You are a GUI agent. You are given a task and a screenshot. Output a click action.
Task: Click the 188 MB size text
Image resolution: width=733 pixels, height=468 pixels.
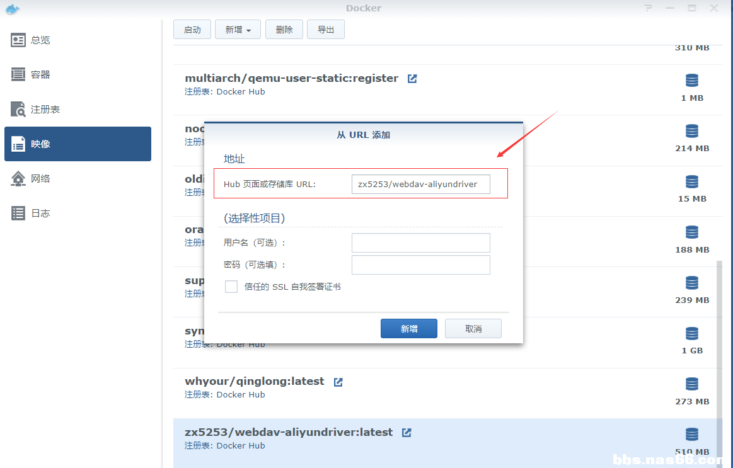click(x=692, y=250)
